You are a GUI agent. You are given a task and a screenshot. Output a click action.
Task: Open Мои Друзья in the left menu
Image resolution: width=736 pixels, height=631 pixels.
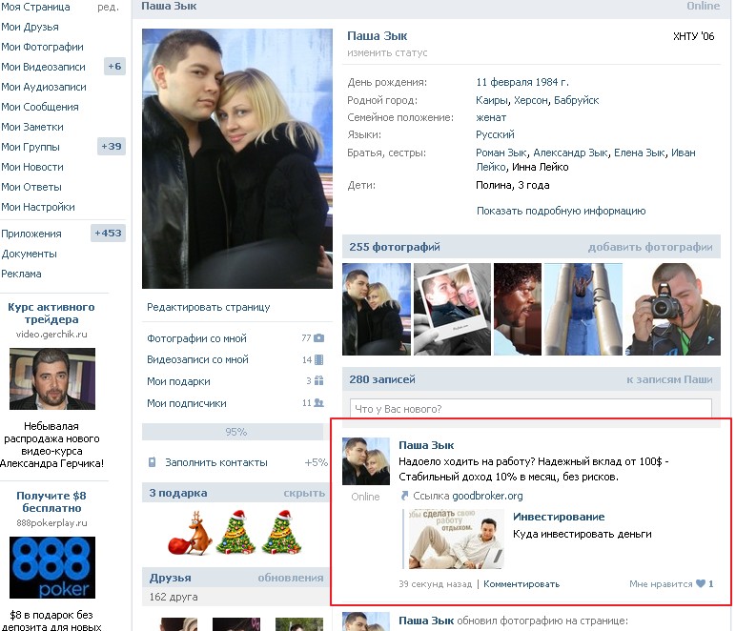click(31, 27)
